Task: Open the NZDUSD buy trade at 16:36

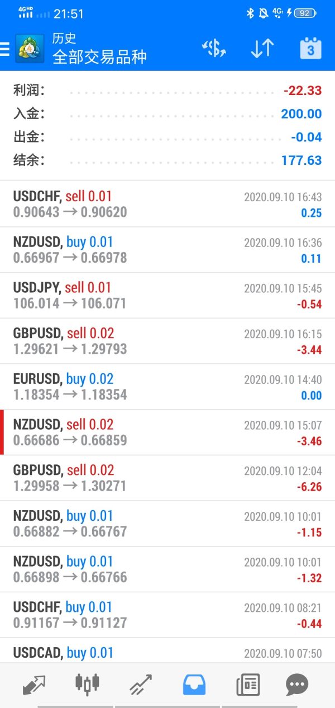Action: [167, 250]
